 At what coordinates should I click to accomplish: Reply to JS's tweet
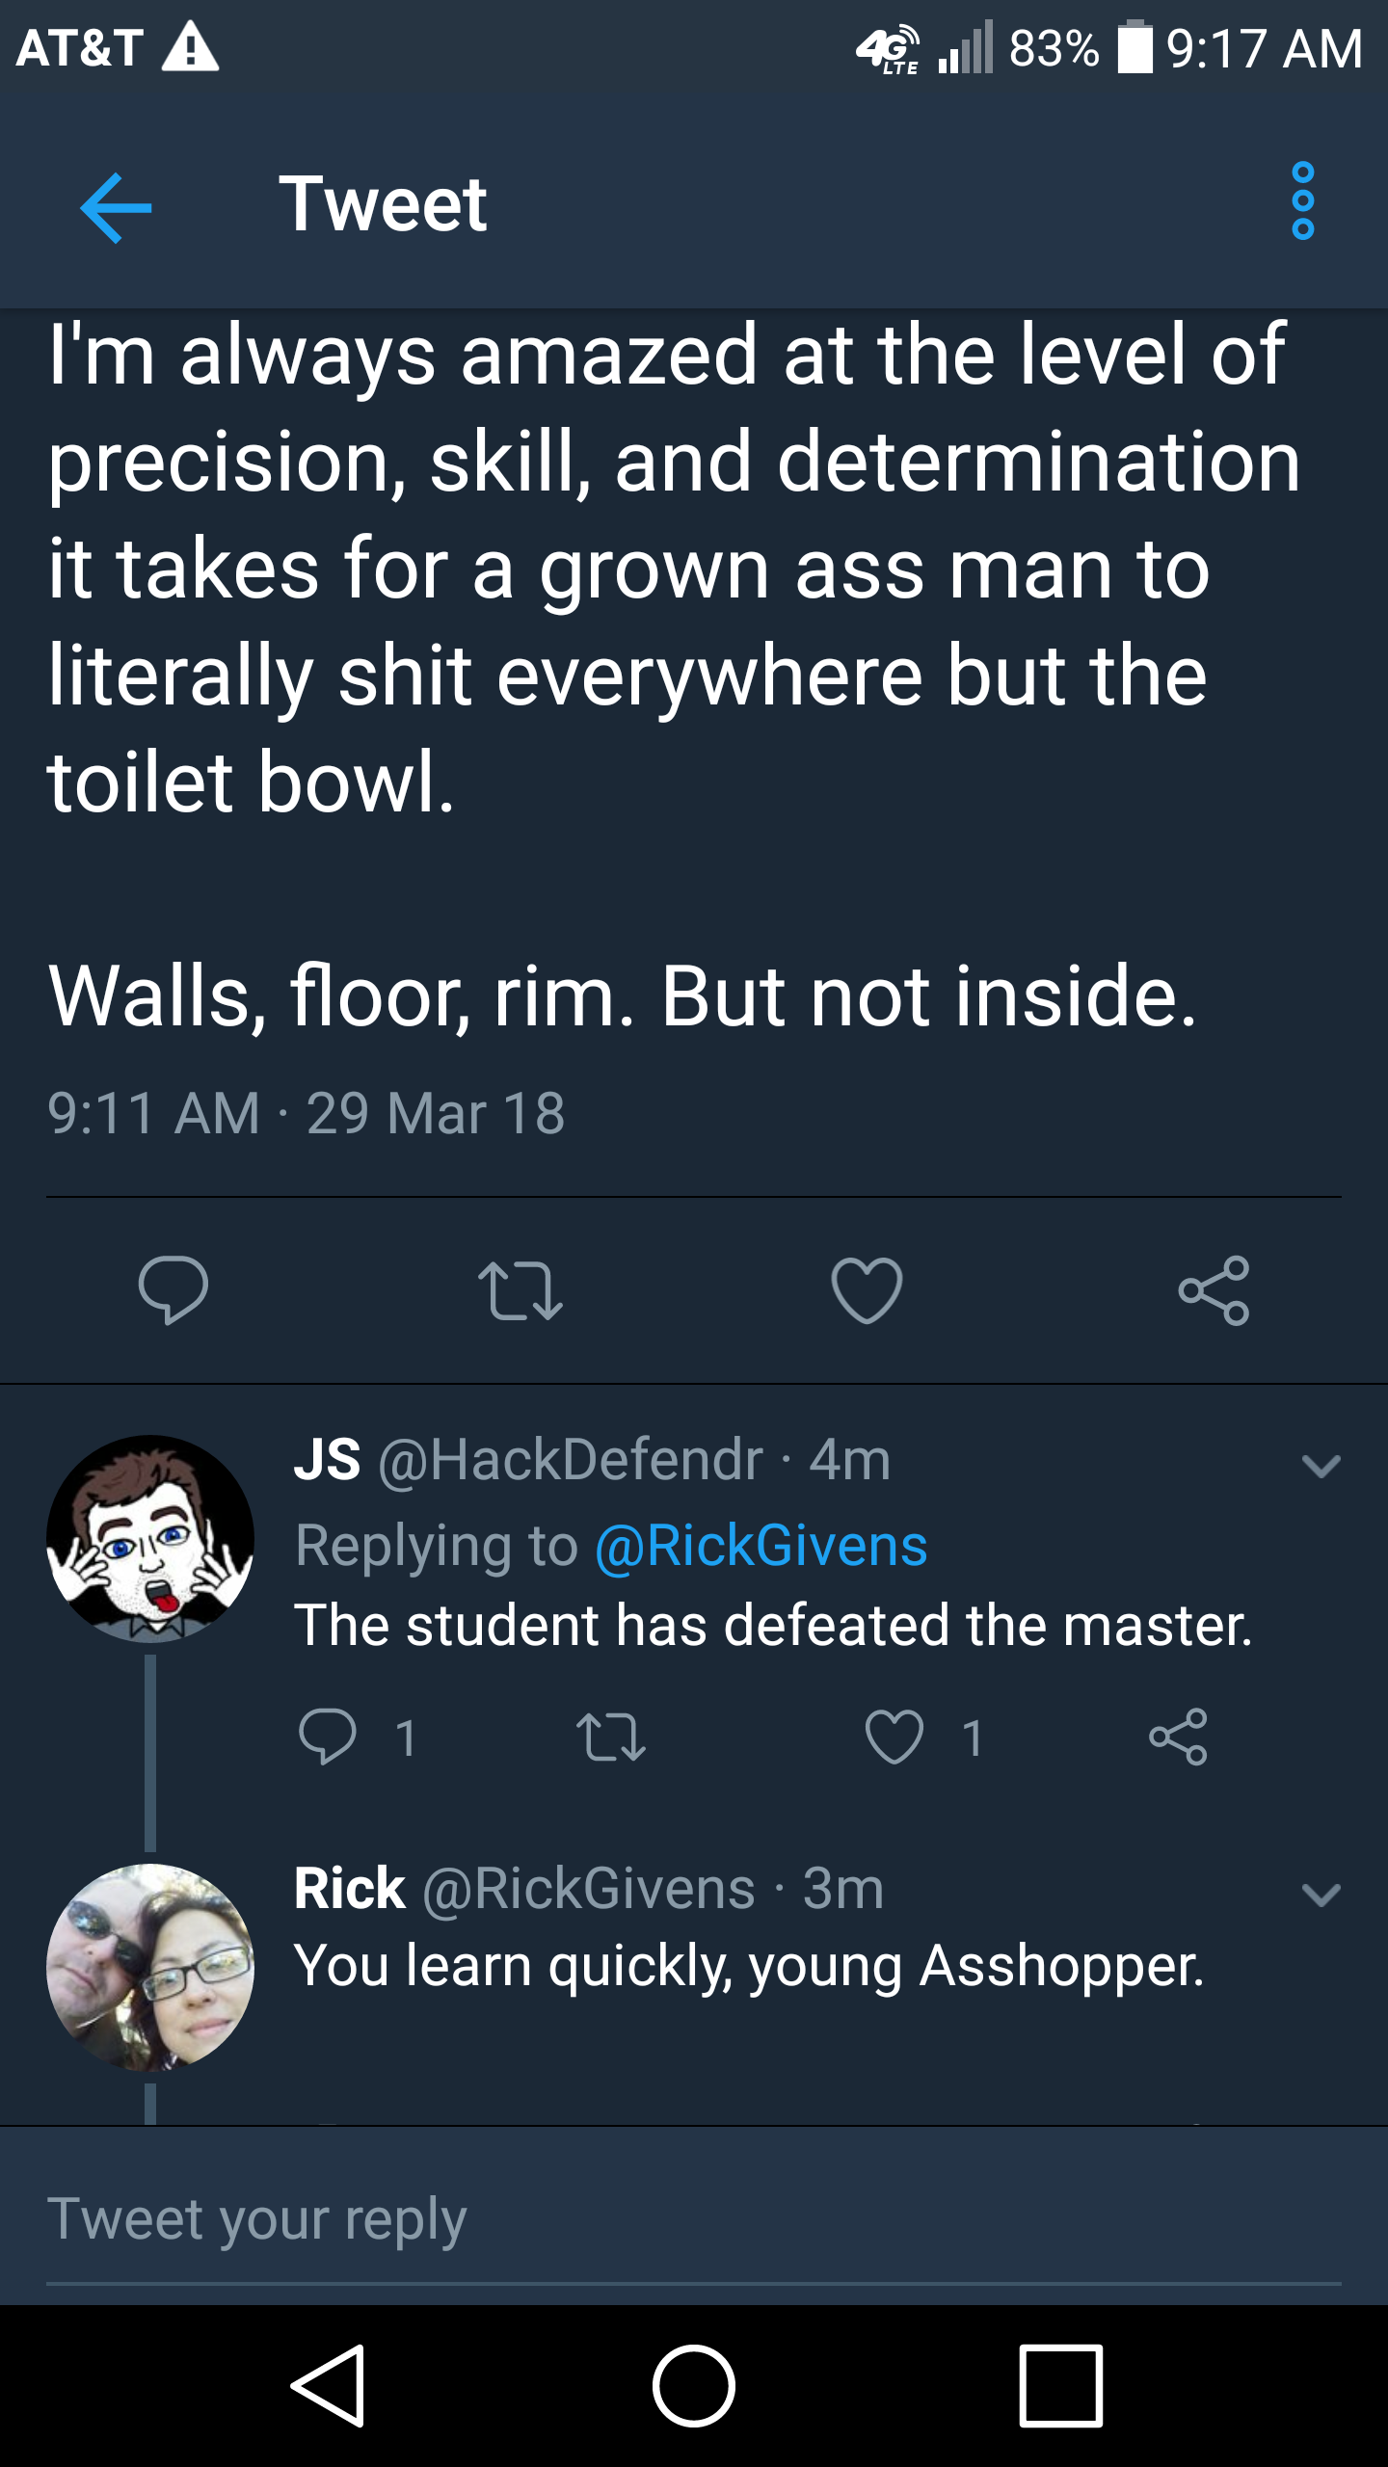tap(328, 1737)
